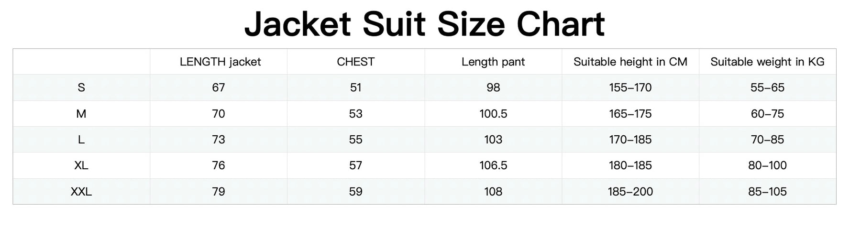
Task: Click height range 155–170 cell
Action: pyautogui.click(x=630, y=87)
